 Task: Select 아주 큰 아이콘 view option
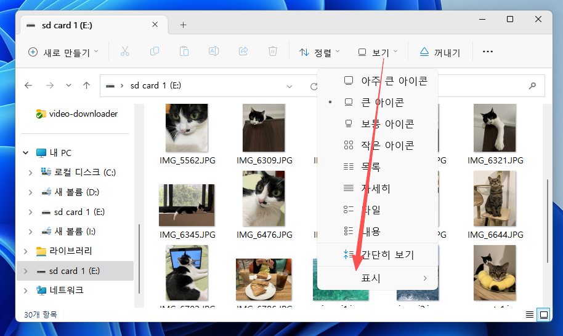pyautogui.click(x=378, y=81)
